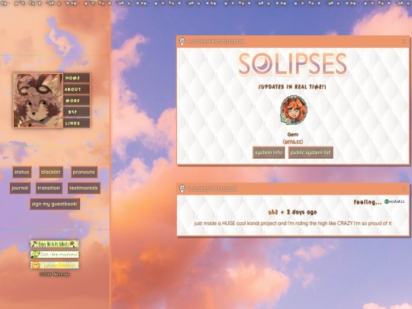The height and width of the screenshot is (309, 412).
Task: Click the FRONTING.DOC title text
Action: click(216, 41)
